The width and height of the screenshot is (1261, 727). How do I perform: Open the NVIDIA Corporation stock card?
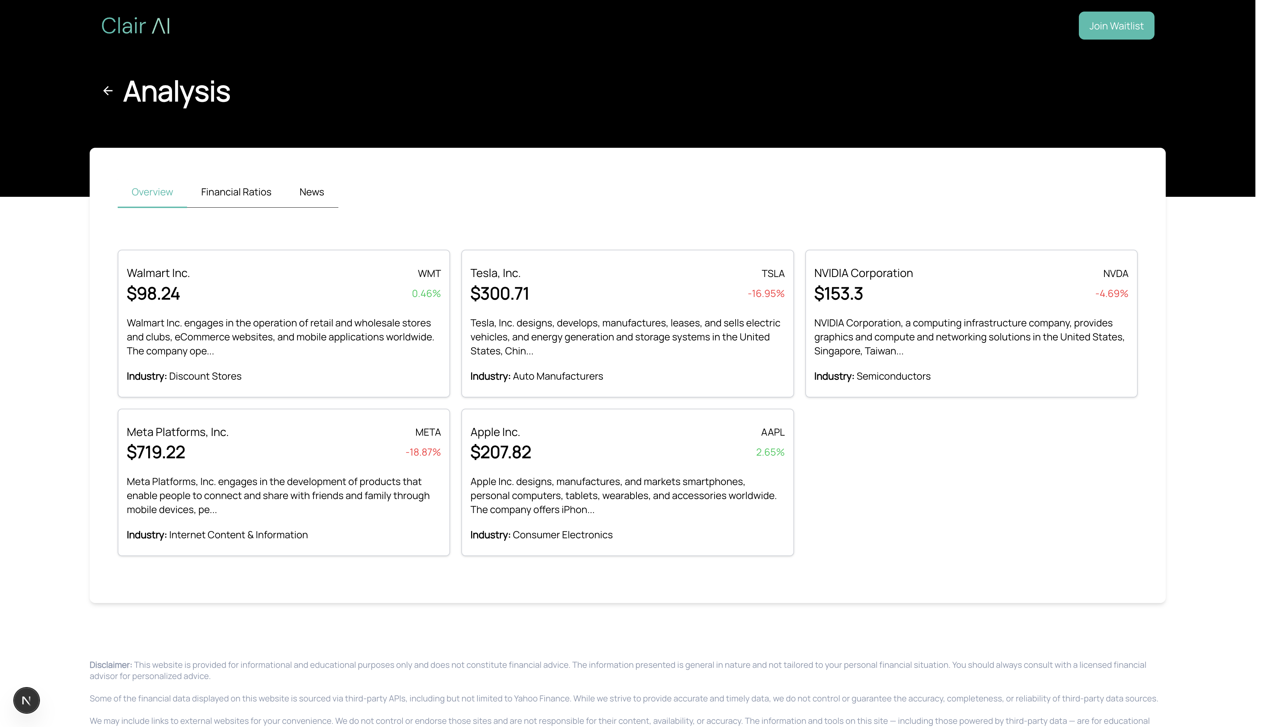[x=971, y=324]
